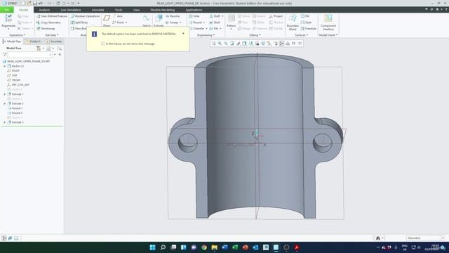Click the pause icon in graphics toolbar

pos(293,44)
